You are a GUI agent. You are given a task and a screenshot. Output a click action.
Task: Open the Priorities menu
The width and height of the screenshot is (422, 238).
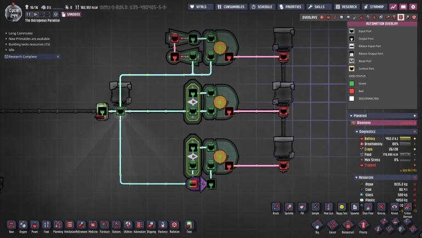point(290,7)
